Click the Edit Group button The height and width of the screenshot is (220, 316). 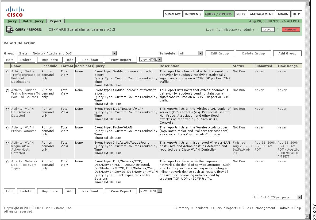(x=220, y=53)
